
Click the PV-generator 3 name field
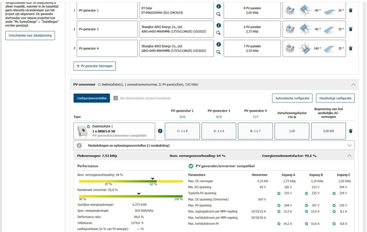(x=106, y=29)
